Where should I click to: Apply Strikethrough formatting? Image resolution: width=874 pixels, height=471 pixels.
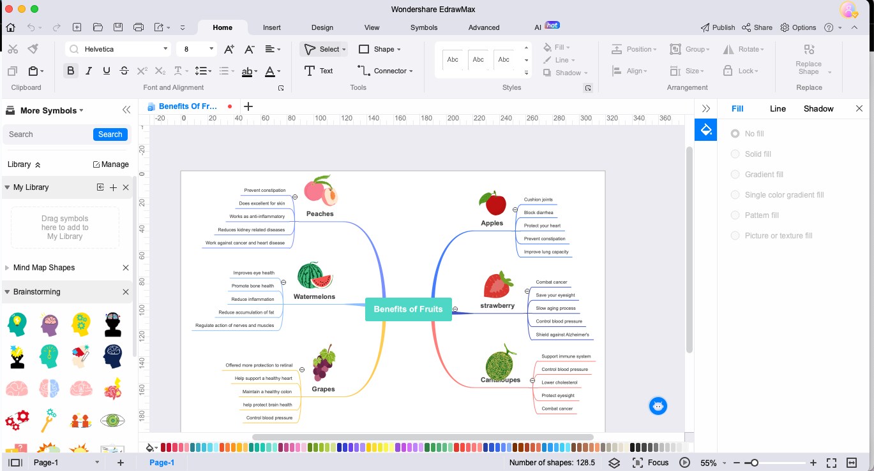[x=124, y=71]
